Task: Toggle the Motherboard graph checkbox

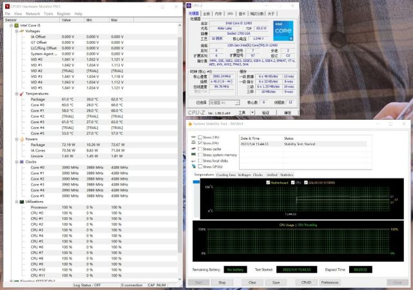Action: click(268, 182)
